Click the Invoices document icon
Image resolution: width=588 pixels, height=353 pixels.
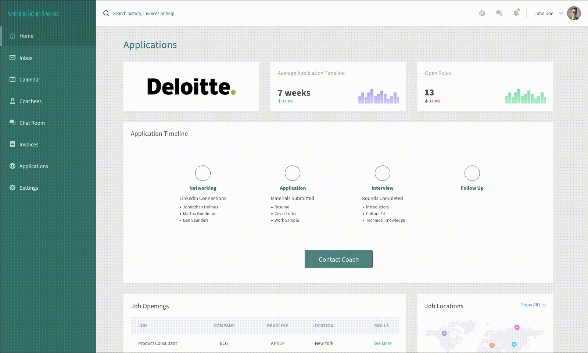pos(12,144)
